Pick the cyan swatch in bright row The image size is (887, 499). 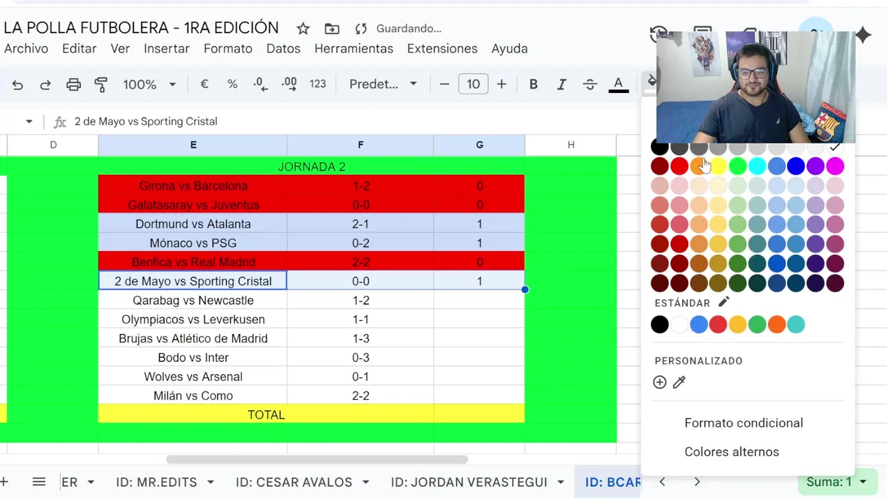click(757, 166)
